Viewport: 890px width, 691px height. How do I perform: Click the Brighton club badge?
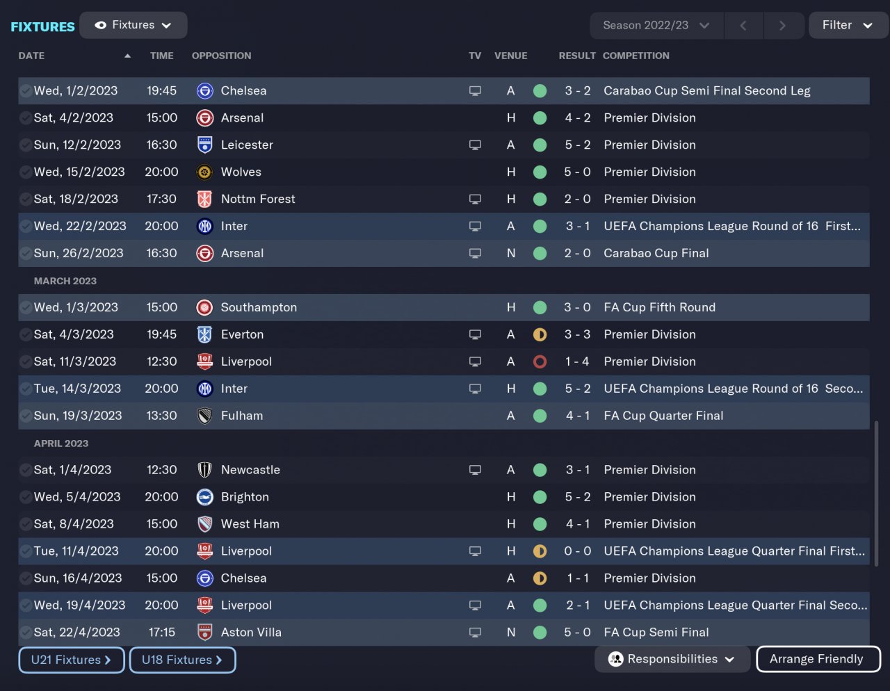pyautogui.click(x=204, y=498)
